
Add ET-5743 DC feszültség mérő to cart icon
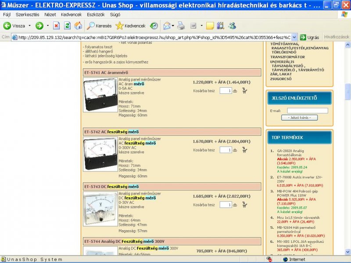[244, 205]
